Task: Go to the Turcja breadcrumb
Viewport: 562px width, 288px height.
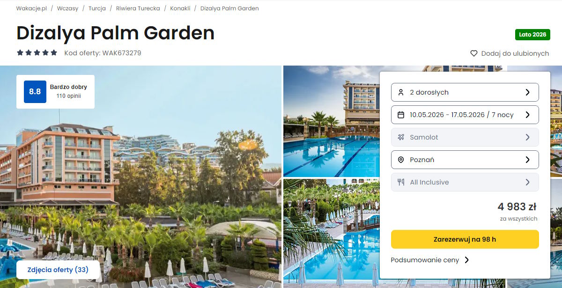Action: pos(97,8)
